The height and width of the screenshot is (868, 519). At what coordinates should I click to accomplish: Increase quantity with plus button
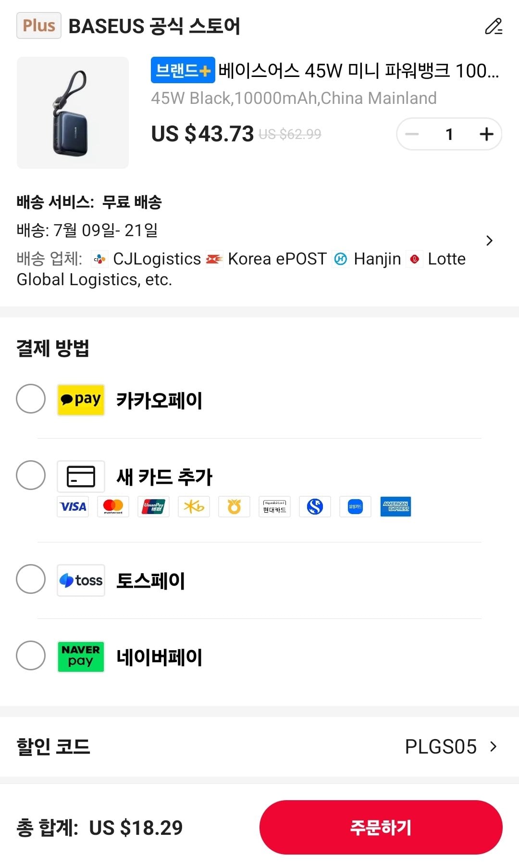click(x=486, y=134)
